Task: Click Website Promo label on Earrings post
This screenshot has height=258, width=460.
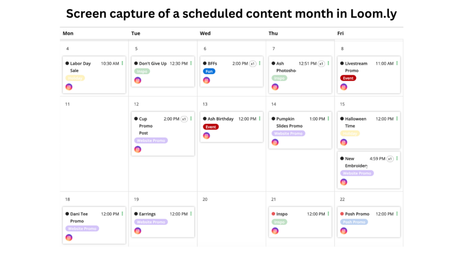Action: 151,222
